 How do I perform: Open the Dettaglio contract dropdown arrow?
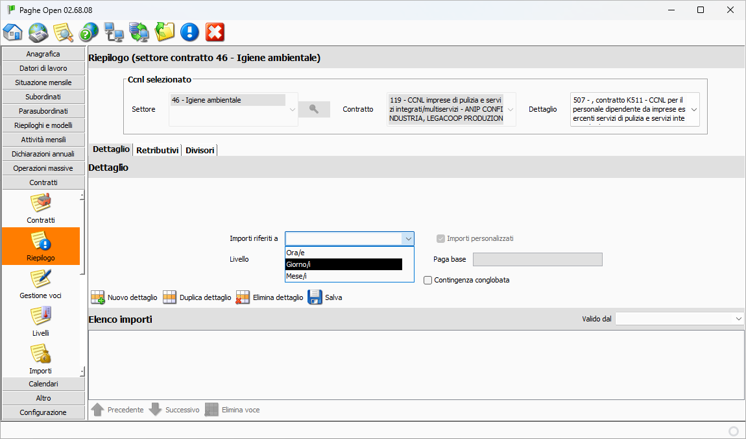(694, 109)
